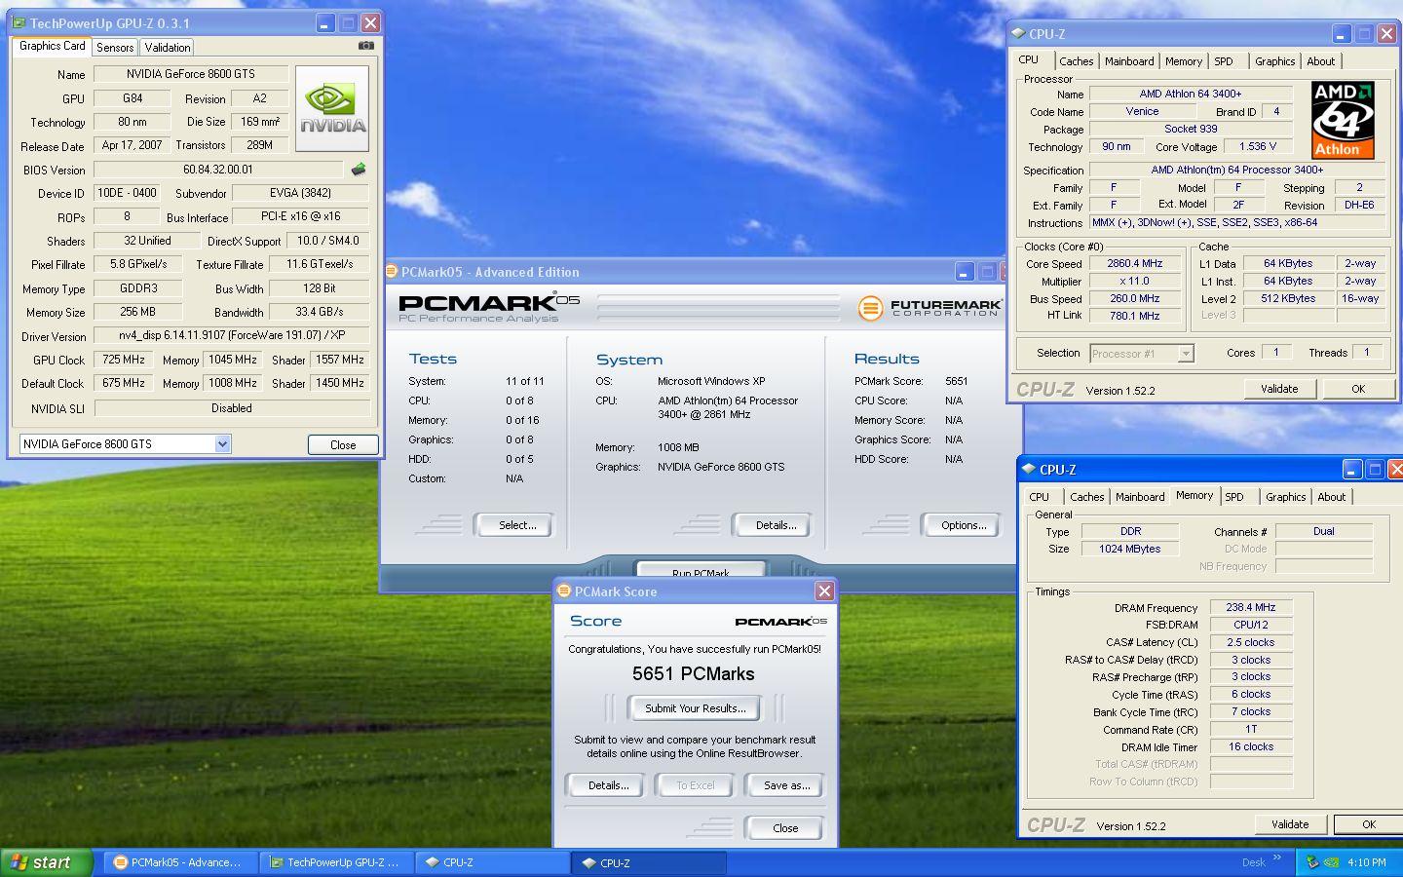Click the PCMark05 window title bar icon
Image resolution: width=1403 pixels, height=877 pixels.
(x=392, y=272)
